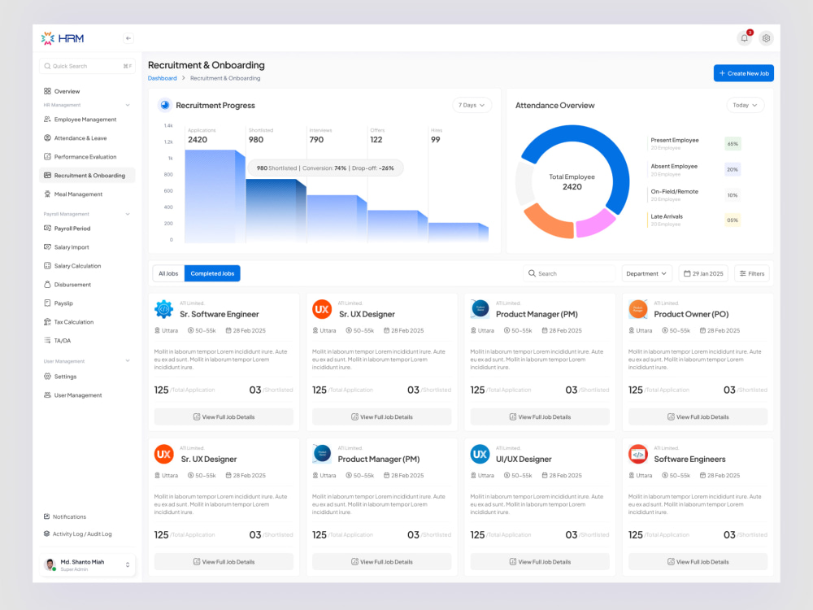Expand the Md. Shanto Miah account switcher
This screenshot has width=813, height=610.
click(x=128, y=565)
